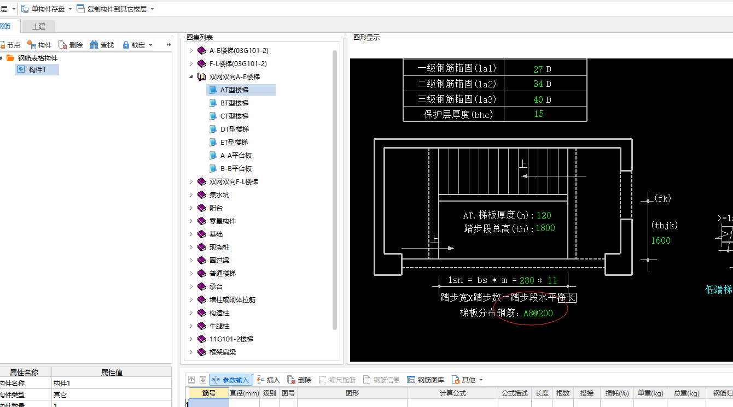Select 普通楼梯 atlas entry
Viewport: 733px width, 407px height.
[223, 273]
